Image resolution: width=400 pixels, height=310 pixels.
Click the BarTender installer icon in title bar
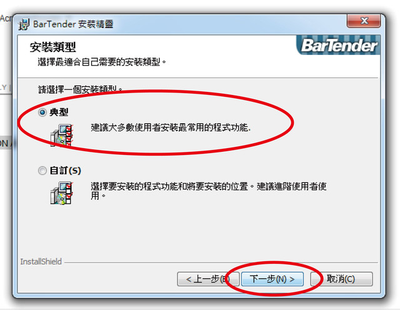click(24, 24)
